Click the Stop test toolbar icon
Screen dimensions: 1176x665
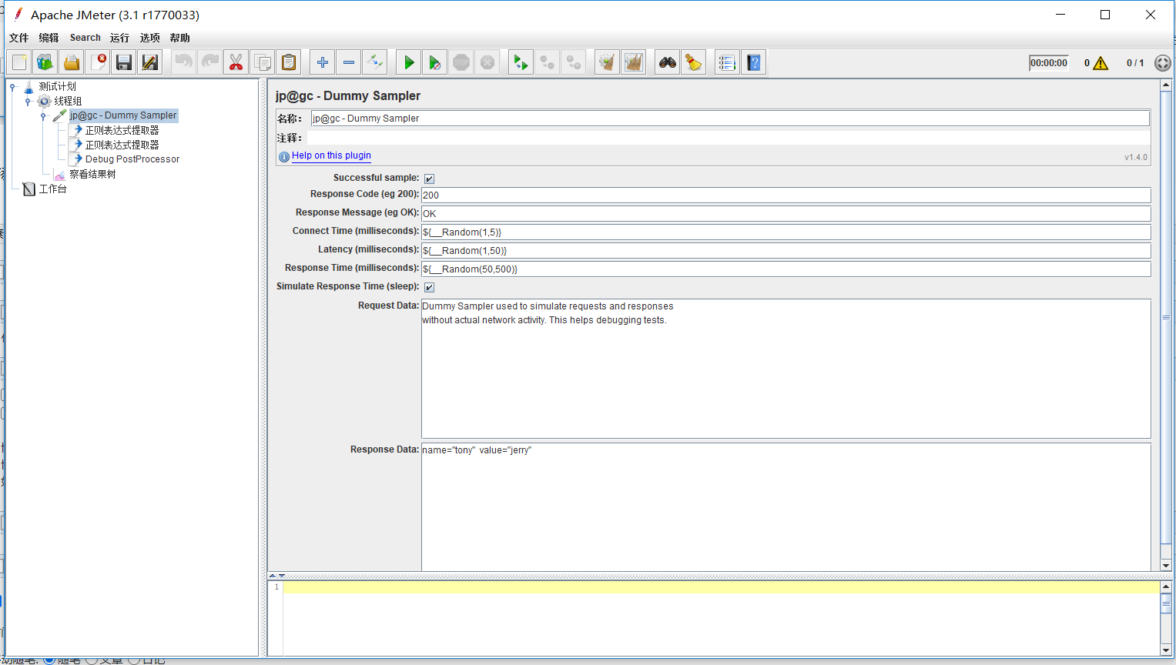pyautogui.click(x=461, y=62)
